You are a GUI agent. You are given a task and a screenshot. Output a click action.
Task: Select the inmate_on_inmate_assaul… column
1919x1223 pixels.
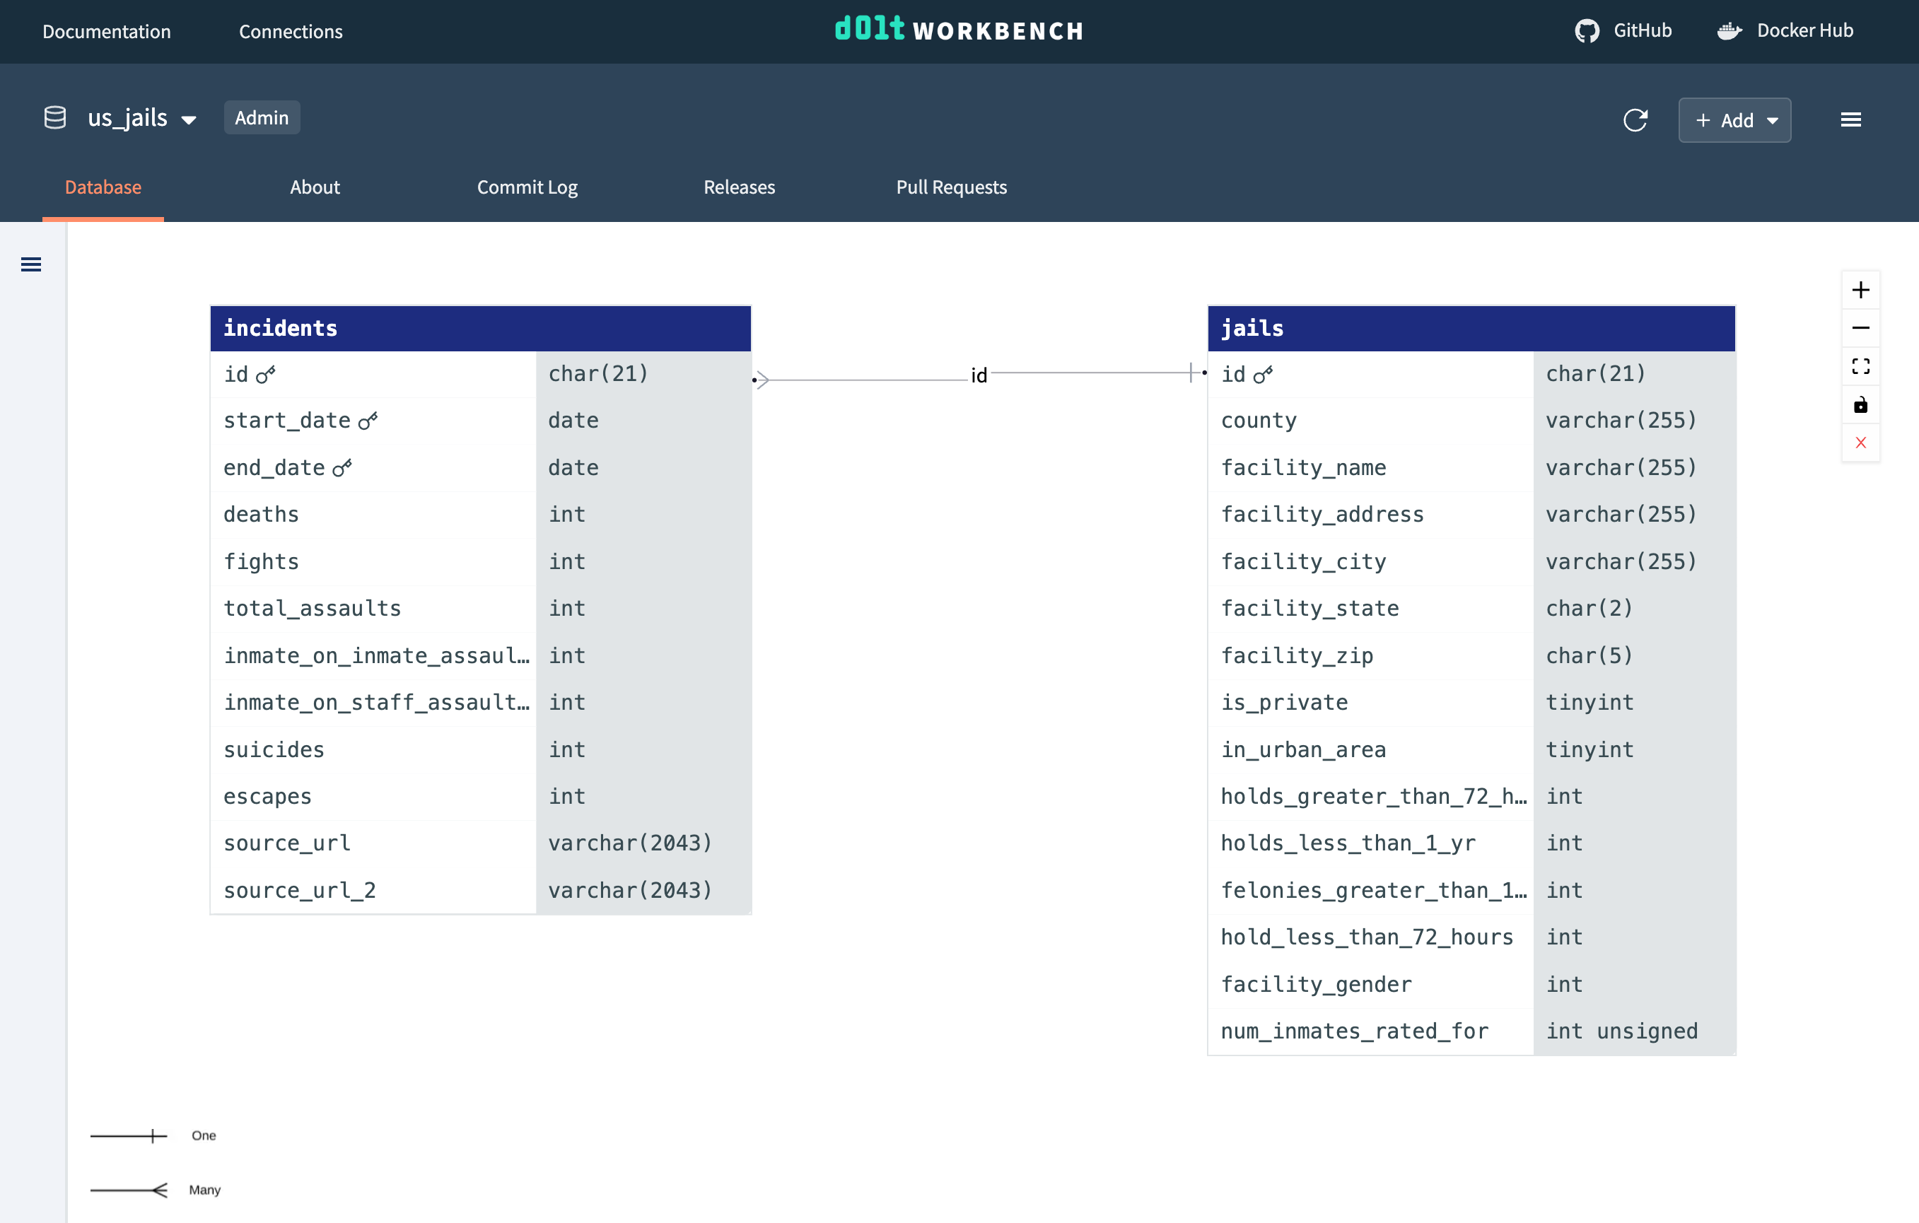coord(481,656)
